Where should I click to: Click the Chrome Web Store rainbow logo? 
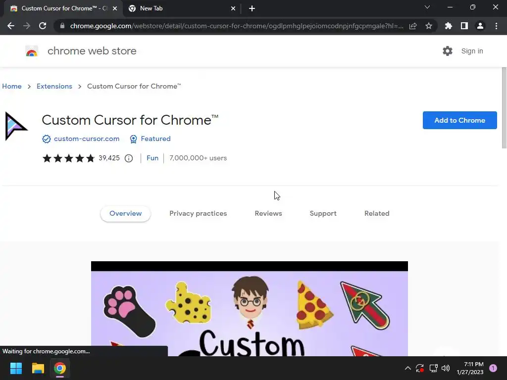point(32,51)
